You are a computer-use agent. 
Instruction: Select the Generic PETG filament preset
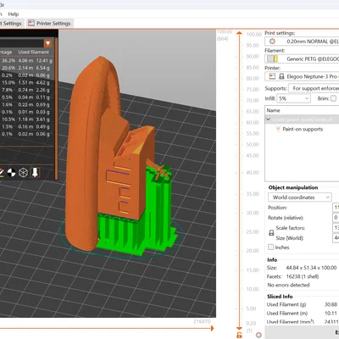[302, 58]
